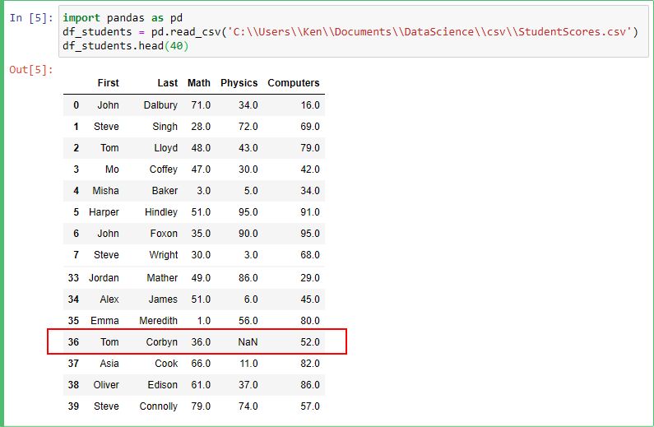
Task: Click last name Foxon
Action: (164, 234)
